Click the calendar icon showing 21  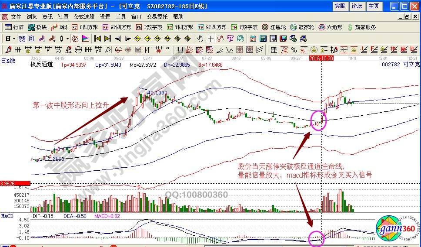(x=252, y=39)
